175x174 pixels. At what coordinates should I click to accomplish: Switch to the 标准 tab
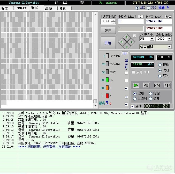pos(7,8)
